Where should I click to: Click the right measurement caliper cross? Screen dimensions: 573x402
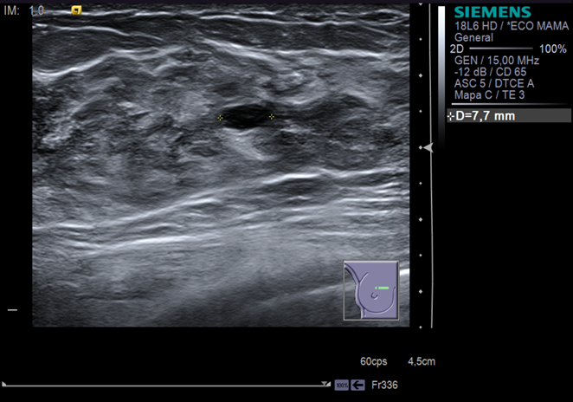coord(272,117)
